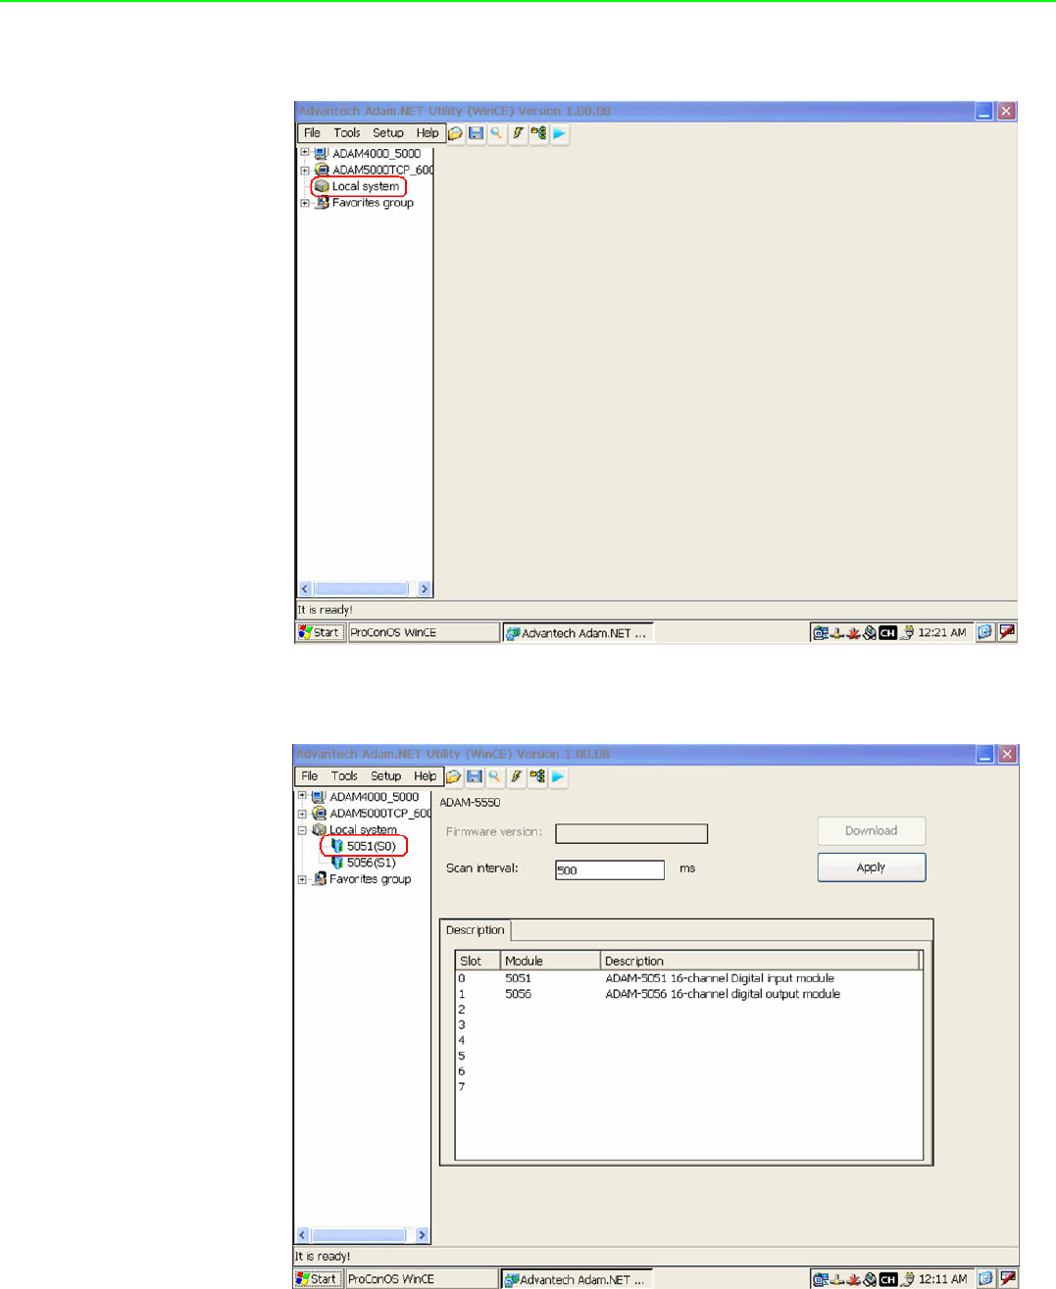Click show desktop icon beside 12:11 AM clock
This screenshot has width=1056, height=1289.
point(985,1278)
